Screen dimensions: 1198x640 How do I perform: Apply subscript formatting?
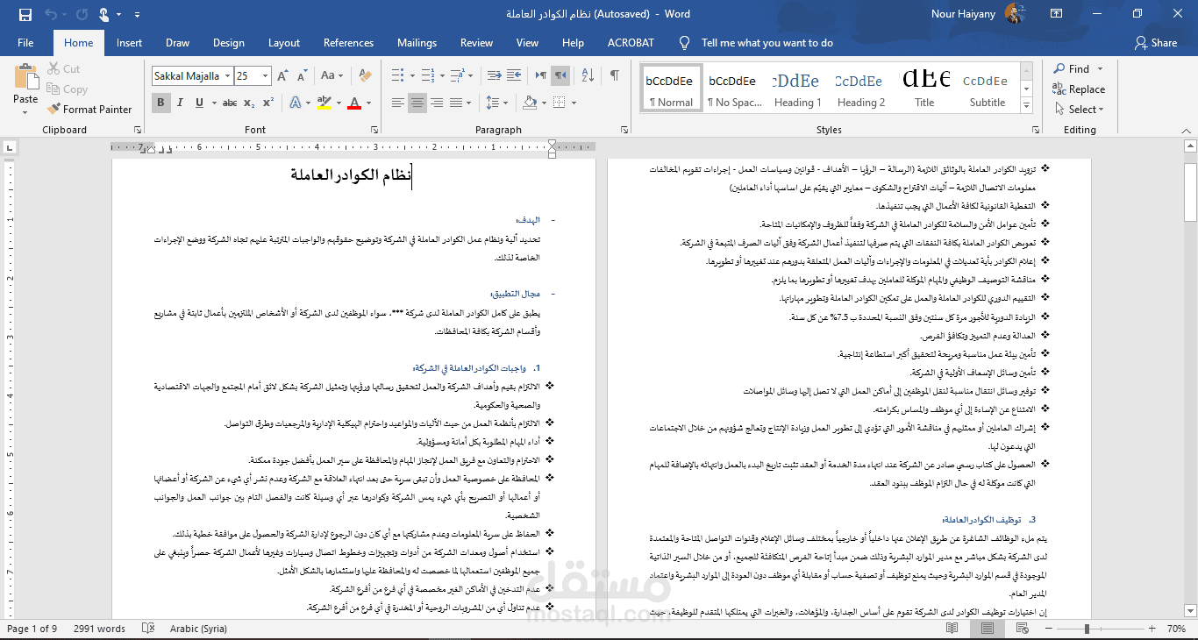point(249,103)
